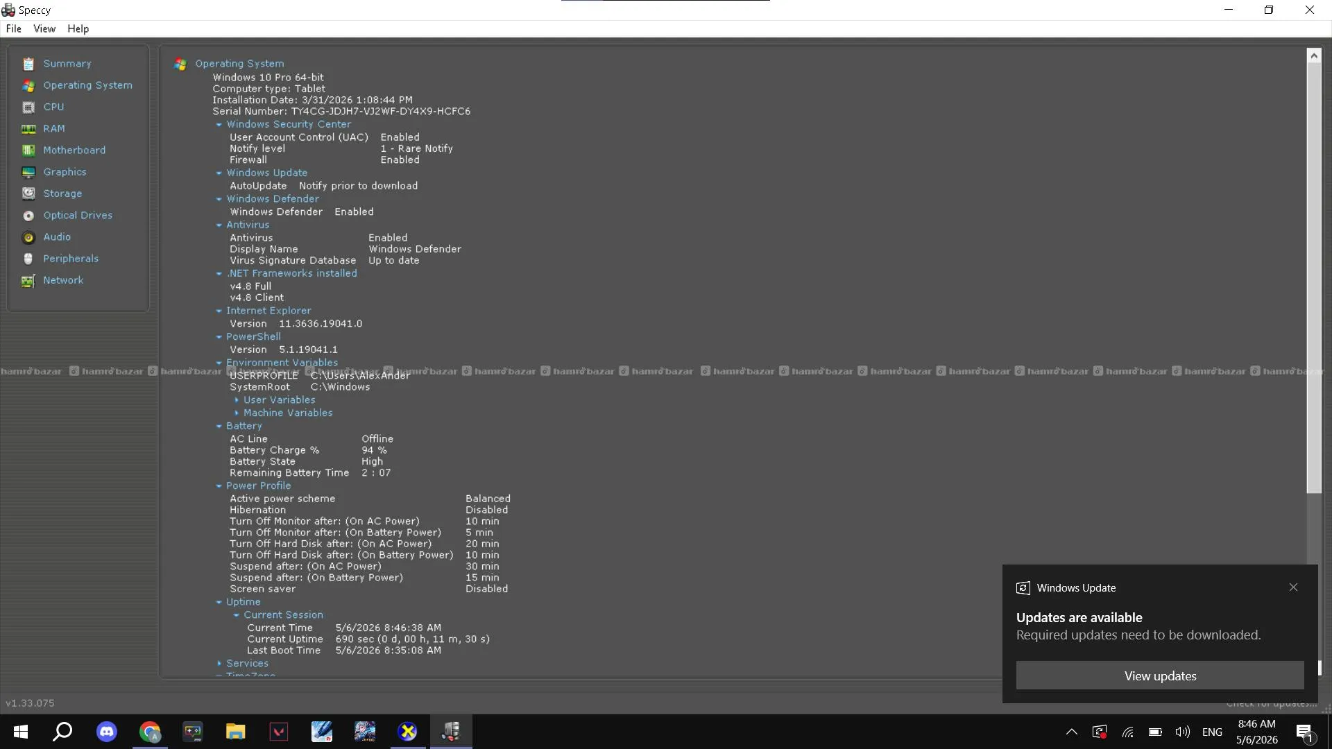This screenshot has height=749, width=1332.
Task: Open the Help menu
Action: [x=78, y=29]
